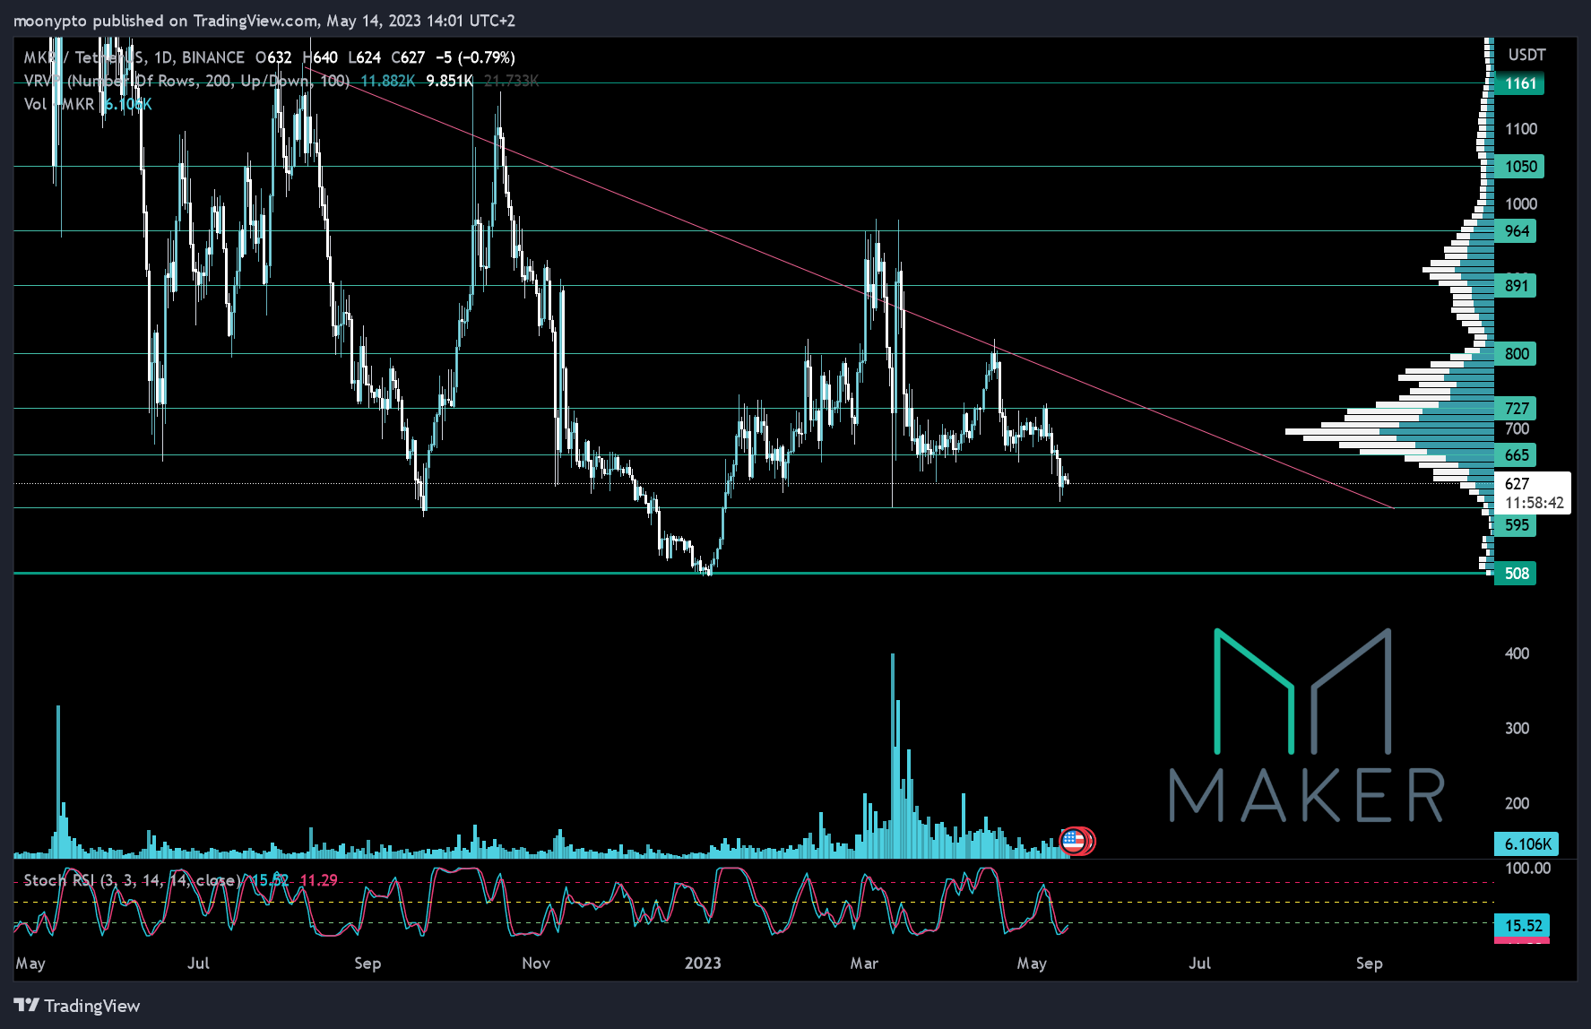Click the 727 price level label
This screenshot has width=1591, height=1029.
[x=1516, y=409]
